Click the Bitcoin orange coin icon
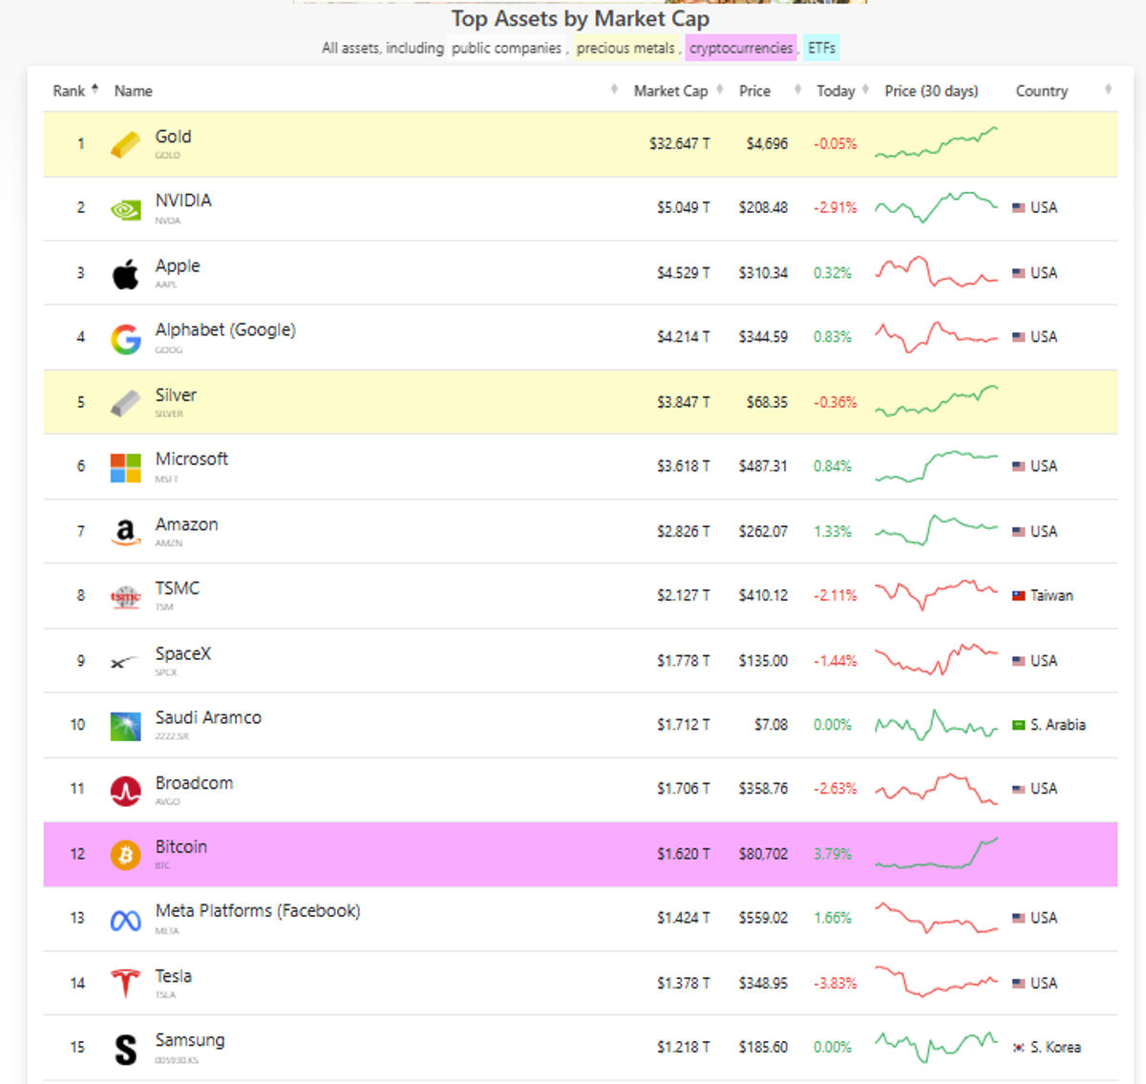 click(125, 855)
